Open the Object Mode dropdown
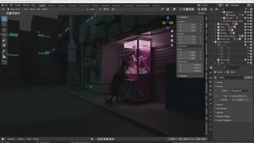The height and width of the screenshot is (143, 254). coord(15,9)
